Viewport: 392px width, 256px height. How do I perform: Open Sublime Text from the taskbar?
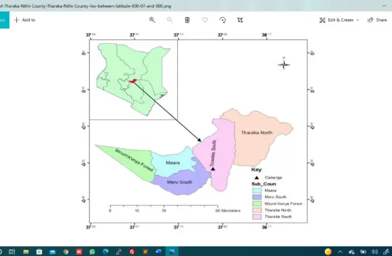coord(145,252)
